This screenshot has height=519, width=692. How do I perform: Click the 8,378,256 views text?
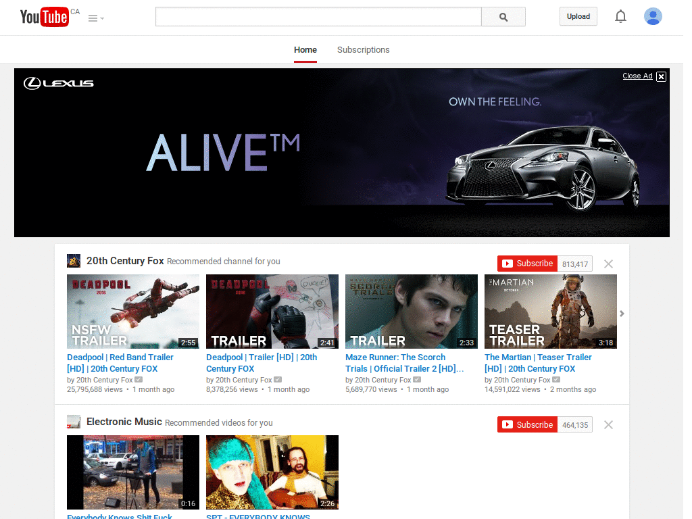tap(232, 390)
